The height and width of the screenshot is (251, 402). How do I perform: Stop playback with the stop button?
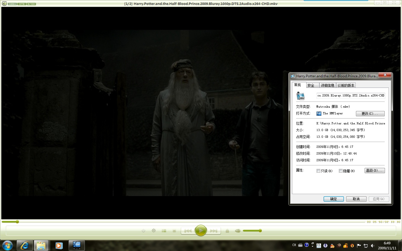[174, 231]
